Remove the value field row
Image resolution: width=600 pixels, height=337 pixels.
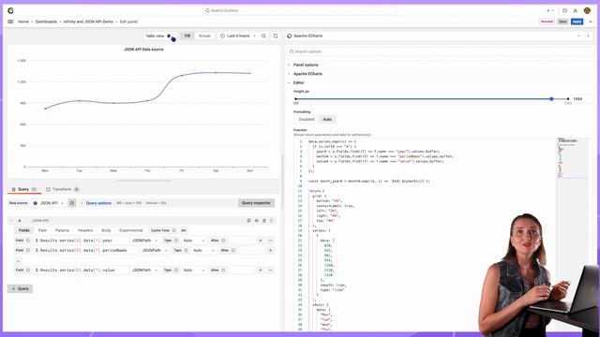270,271
